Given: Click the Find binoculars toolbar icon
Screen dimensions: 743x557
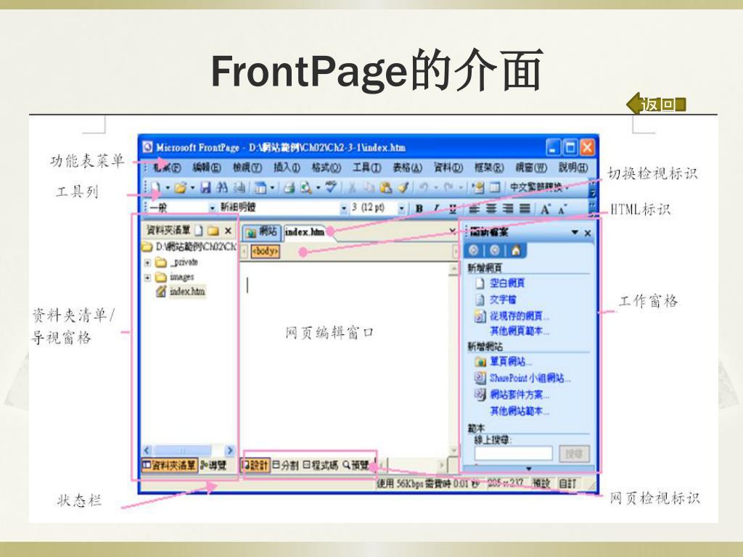Looking at the screenshot, I should tap(221, 188).
